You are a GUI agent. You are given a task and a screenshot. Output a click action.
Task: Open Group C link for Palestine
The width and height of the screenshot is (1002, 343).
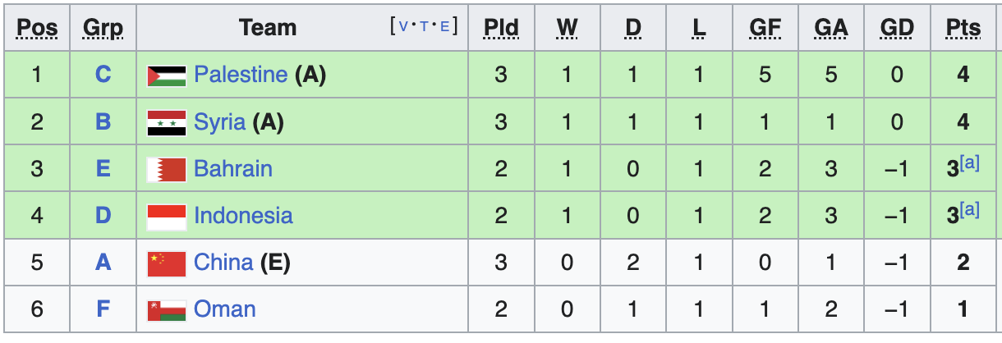[x=103, y=75]
